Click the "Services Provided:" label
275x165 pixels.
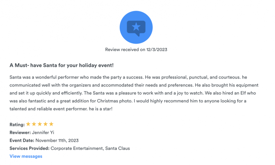pyautogui.click(x=29, y=148)
